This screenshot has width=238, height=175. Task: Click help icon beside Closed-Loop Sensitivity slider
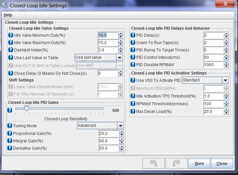10,110
